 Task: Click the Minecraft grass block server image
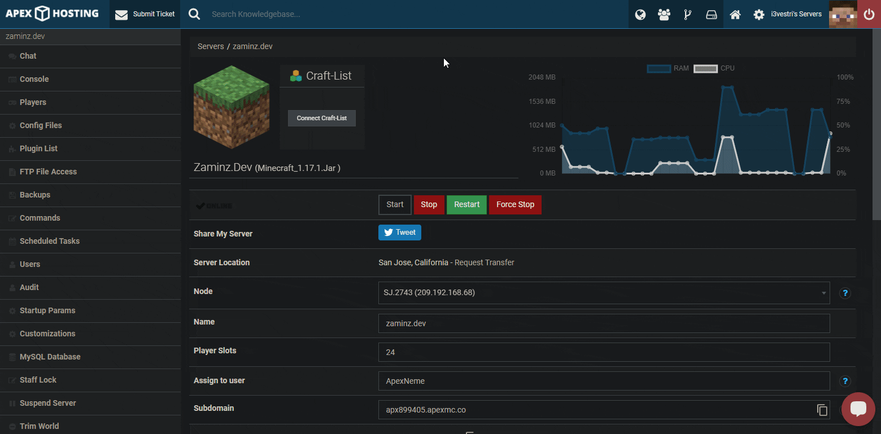232,107
